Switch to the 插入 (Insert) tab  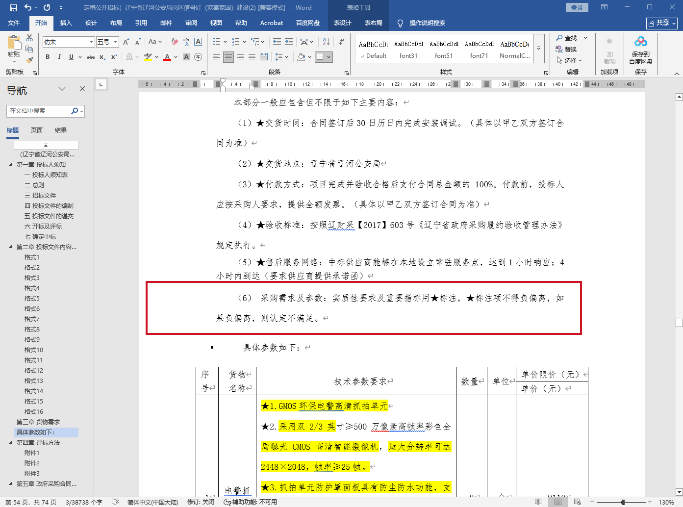66,23
